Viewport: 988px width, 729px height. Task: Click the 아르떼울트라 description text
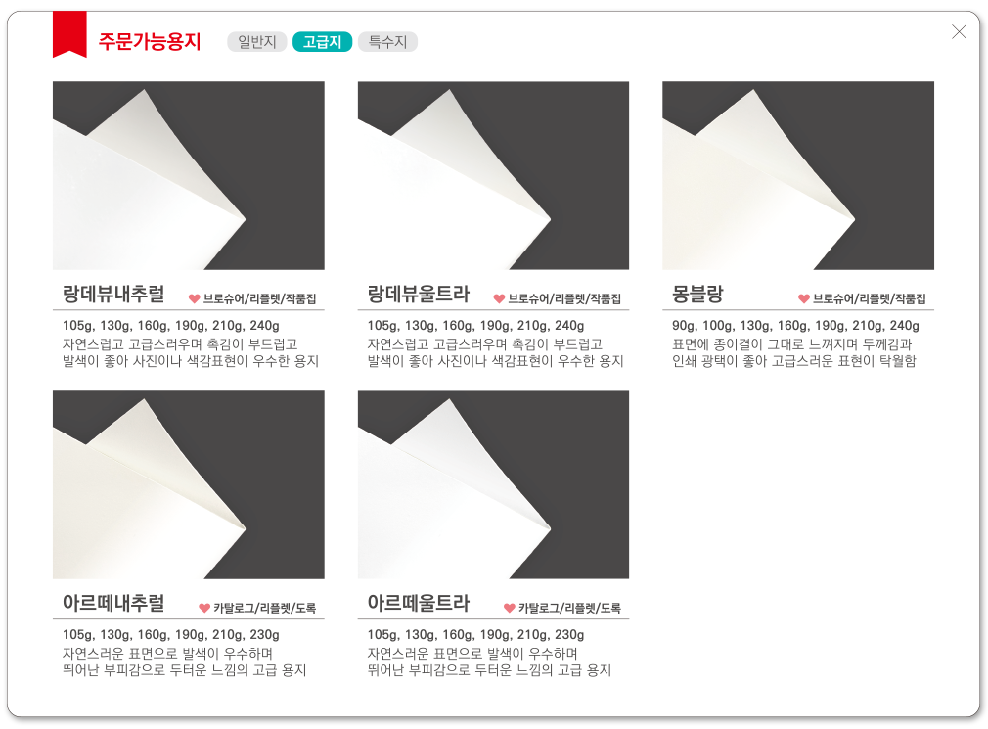coord(489,662)
